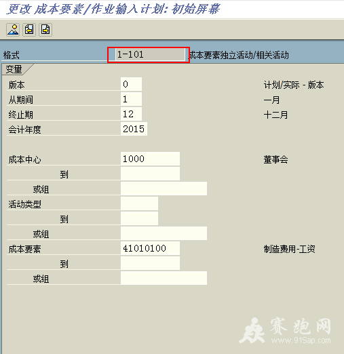Viewport: 344px width, 354px height.
Task: Click the next layout icon
Action: click(x=45, y=30)
